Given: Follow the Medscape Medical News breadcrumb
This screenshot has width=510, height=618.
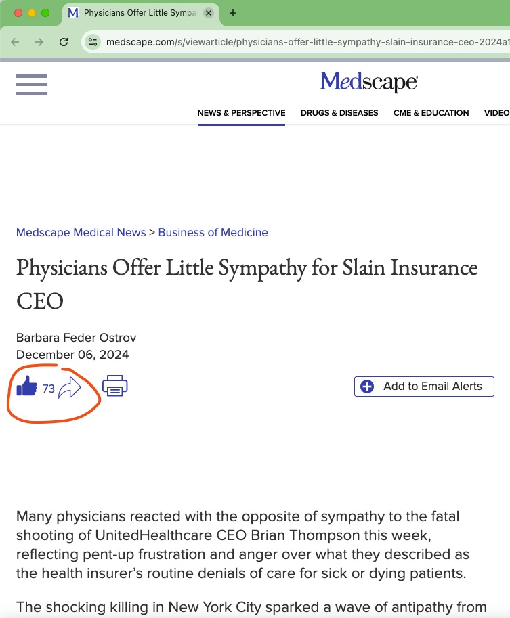Looking at the screenshot, I should pyautogui.click(x=81, y=233).
